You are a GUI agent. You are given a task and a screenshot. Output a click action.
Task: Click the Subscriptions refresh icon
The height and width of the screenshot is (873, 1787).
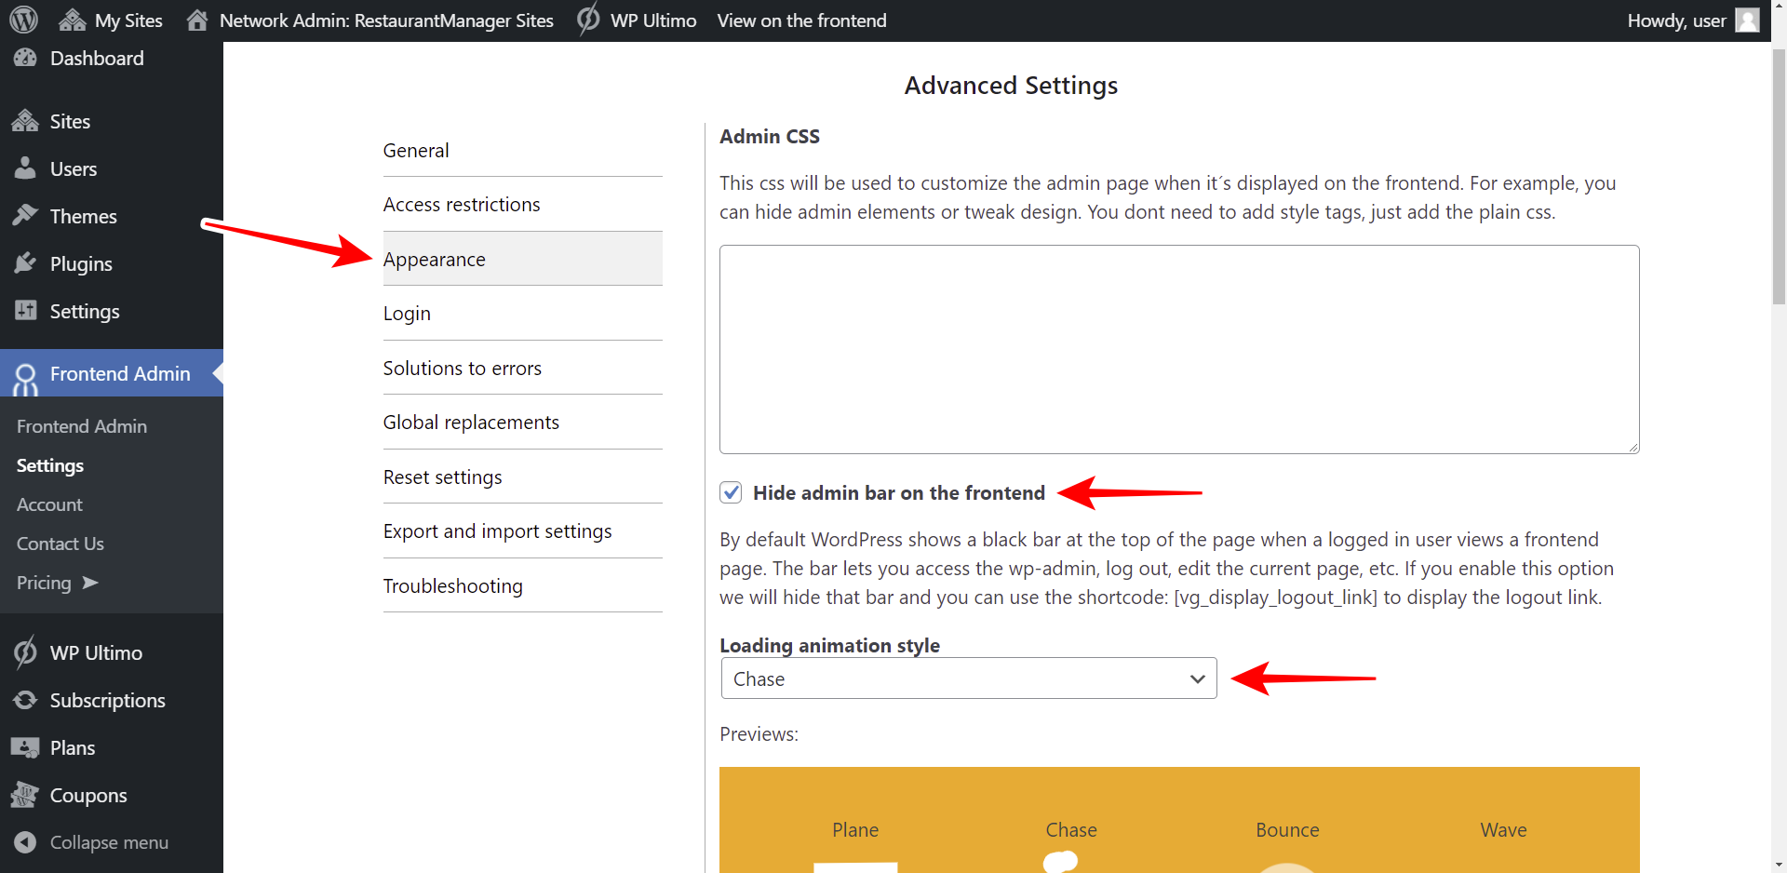click(25, 700)
